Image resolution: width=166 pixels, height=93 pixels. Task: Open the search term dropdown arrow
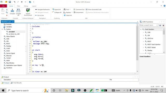tap(157, 25)
